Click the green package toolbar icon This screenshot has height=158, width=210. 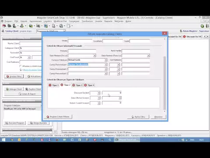pyautogui.click(x=31, y=26)
